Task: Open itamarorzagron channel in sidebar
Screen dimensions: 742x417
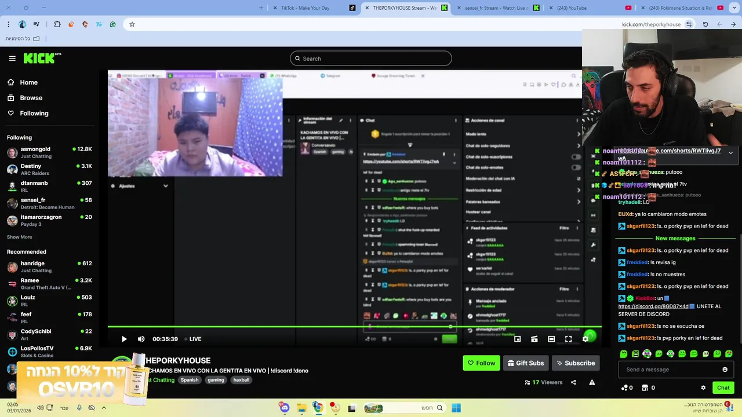Action: (49, 220)
